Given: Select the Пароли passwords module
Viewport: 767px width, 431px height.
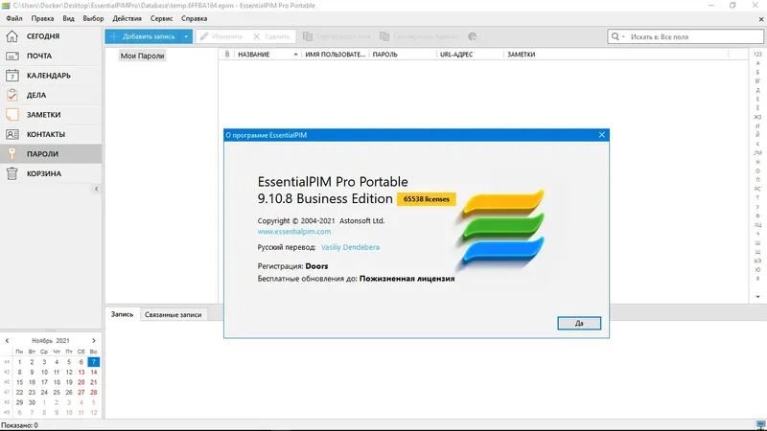Looking at the screenshot, I should (x=51, y=153).
